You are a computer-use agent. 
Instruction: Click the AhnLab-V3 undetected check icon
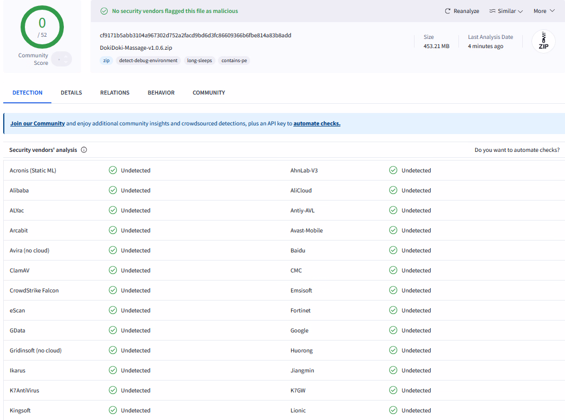pos(393,170)
